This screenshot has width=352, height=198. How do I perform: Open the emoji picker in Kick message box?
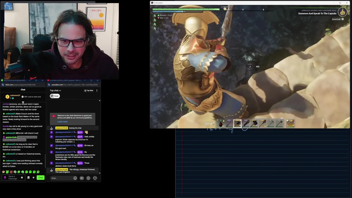point(22,178)
